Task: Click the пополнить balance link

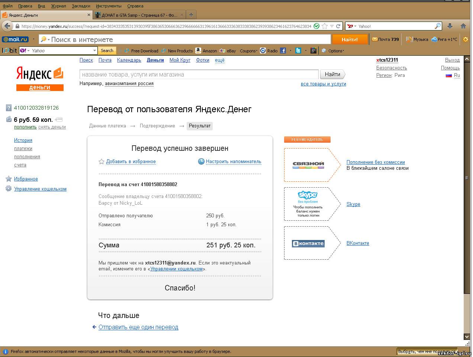Action: (25, 127)
